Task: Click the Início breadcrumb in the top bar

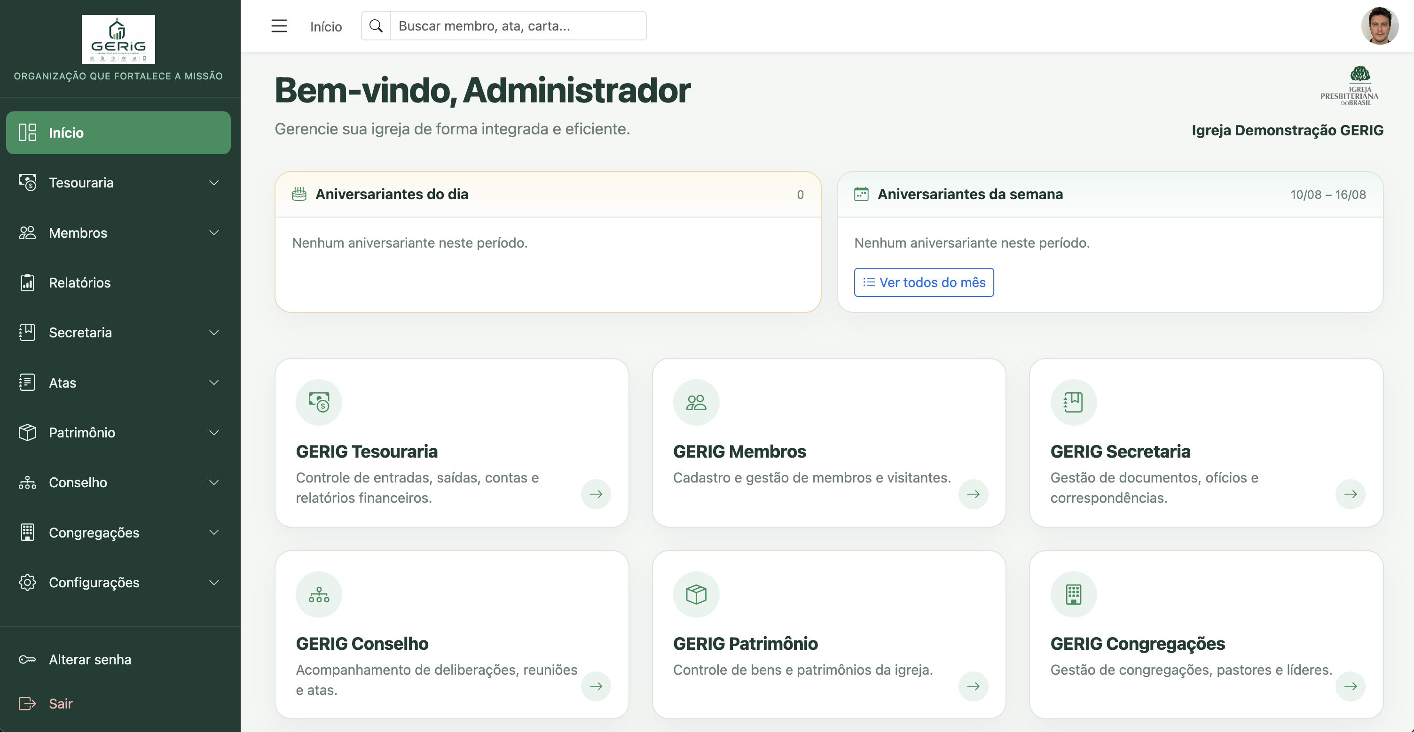Action: [325, 26]
